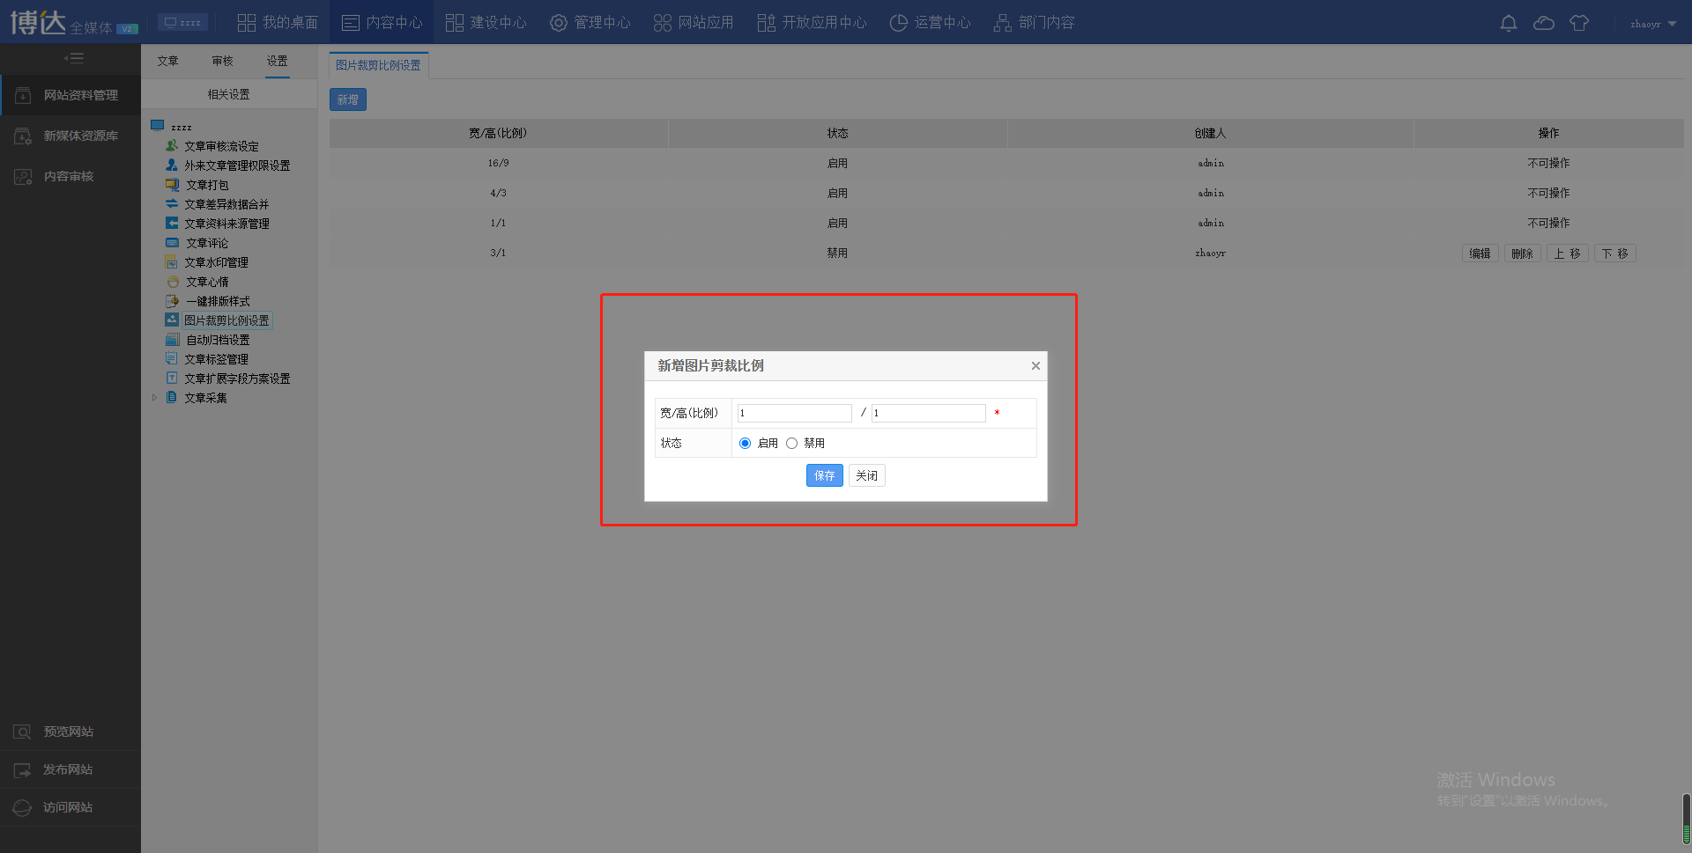Click 上移 for the 3/1 row
1692x853 pixels.
coord(1567,254)
